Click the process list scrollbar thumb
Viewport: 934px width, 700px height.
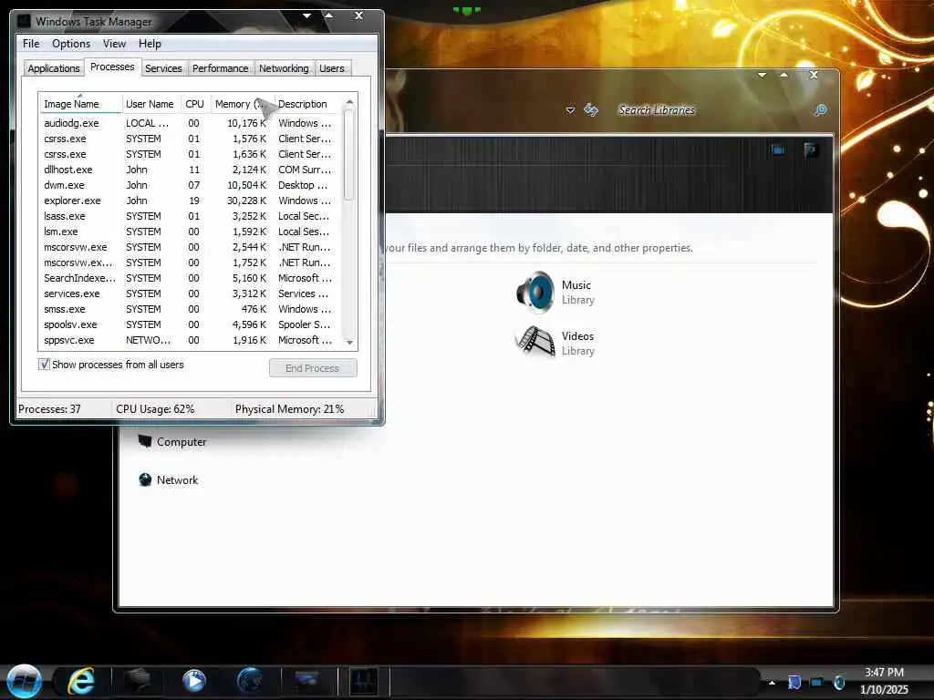coord(349,155)
